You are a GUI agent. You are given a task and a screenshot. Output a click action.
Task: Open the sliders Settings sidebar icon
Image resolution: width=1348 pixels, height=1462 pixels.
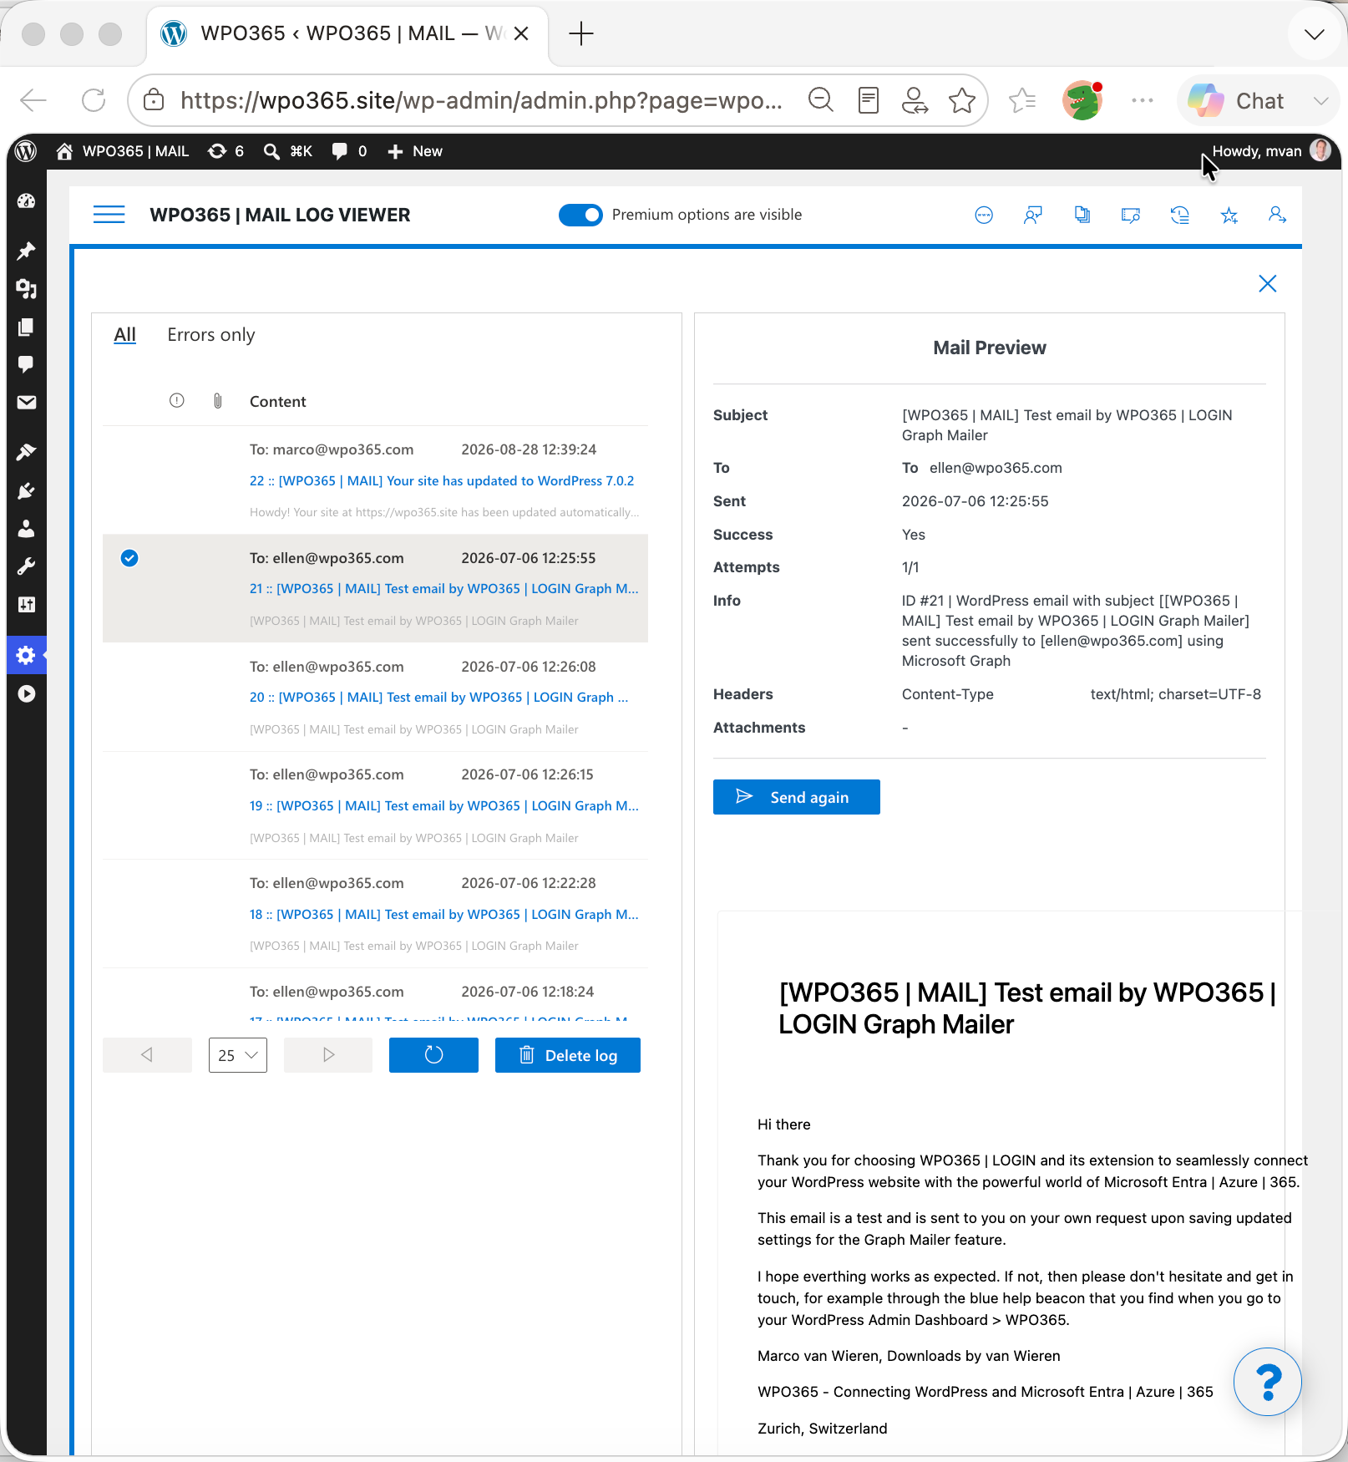(x=27, y=605)
